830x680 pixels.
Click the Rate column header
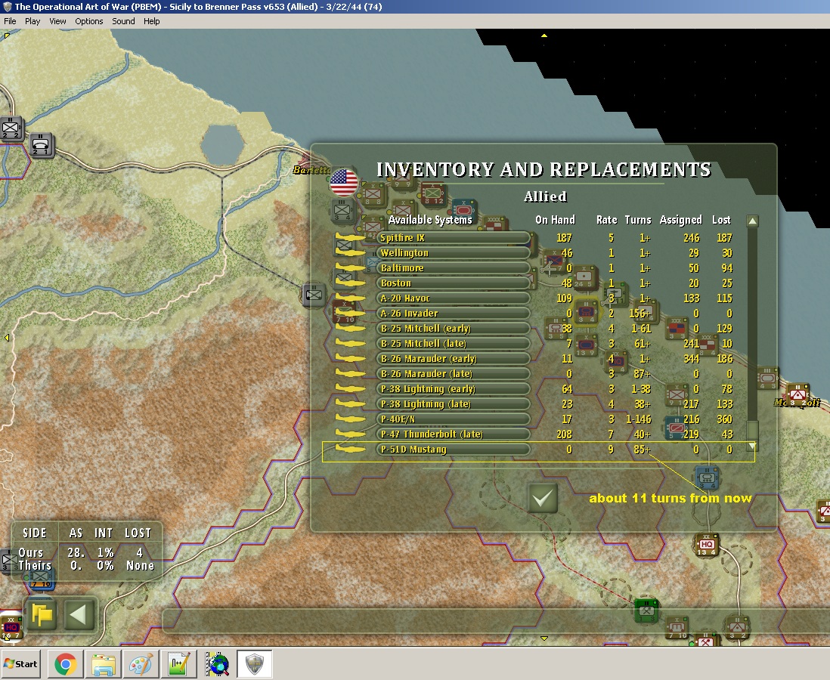(606, 220)
